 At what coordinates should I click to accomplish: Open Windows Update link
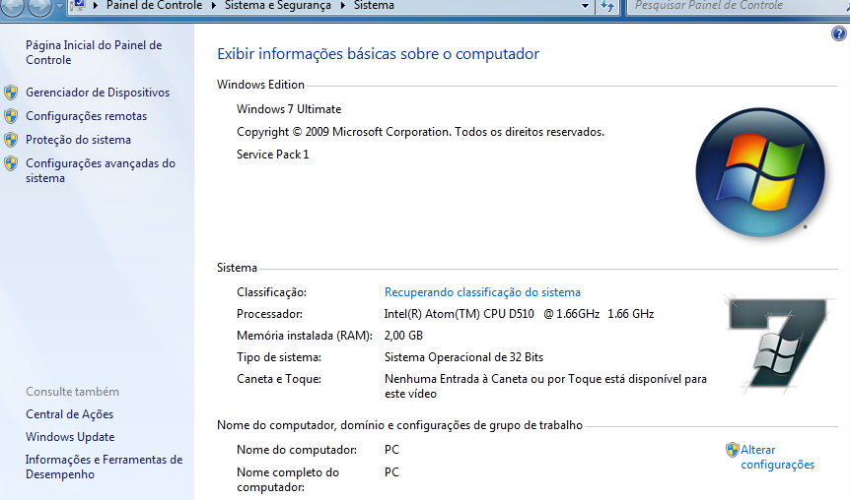click(70, 437)
